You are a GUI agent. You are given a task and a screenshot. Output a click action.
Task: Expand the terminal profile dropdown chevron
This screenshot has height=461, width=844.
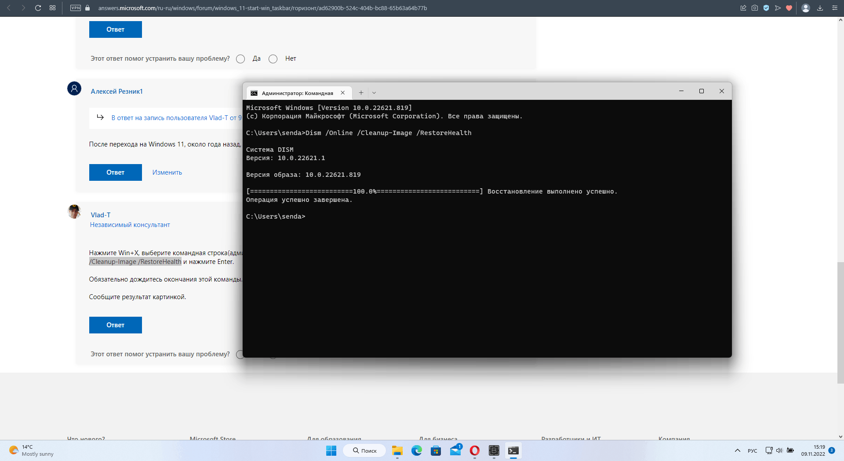[374, 93]
